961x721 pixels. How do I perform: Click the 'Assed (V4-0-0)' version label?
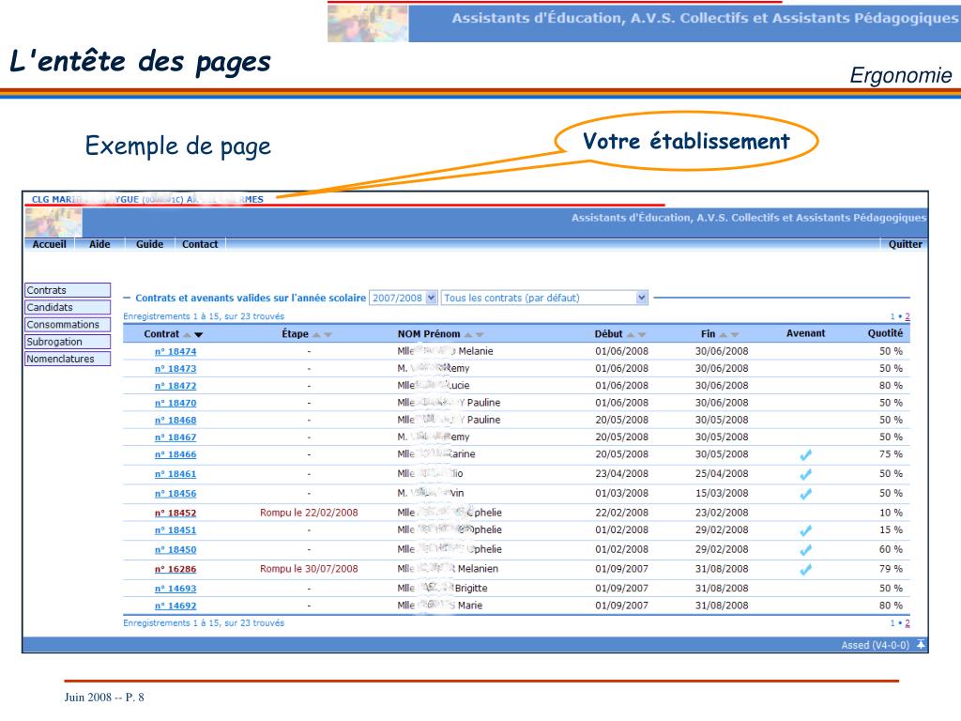tap(875, 645)
